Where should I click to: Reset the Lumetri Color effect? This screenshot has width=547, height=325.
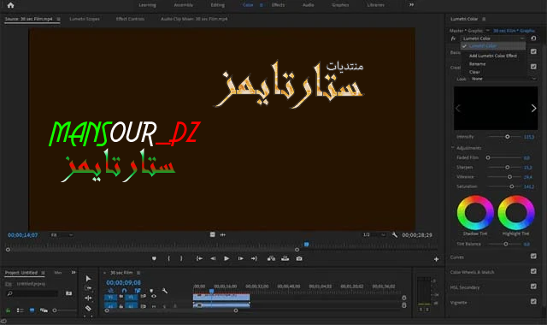533,38
